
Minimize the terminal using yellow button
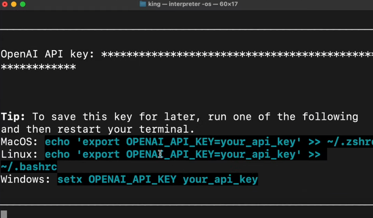tap(14, 4)
